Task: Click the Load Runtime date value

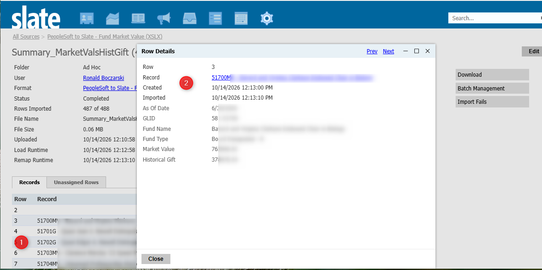Action: [110, 150]
